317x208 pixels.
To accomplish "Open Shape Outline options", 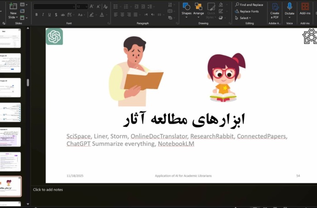I will (x=222, y=11).
